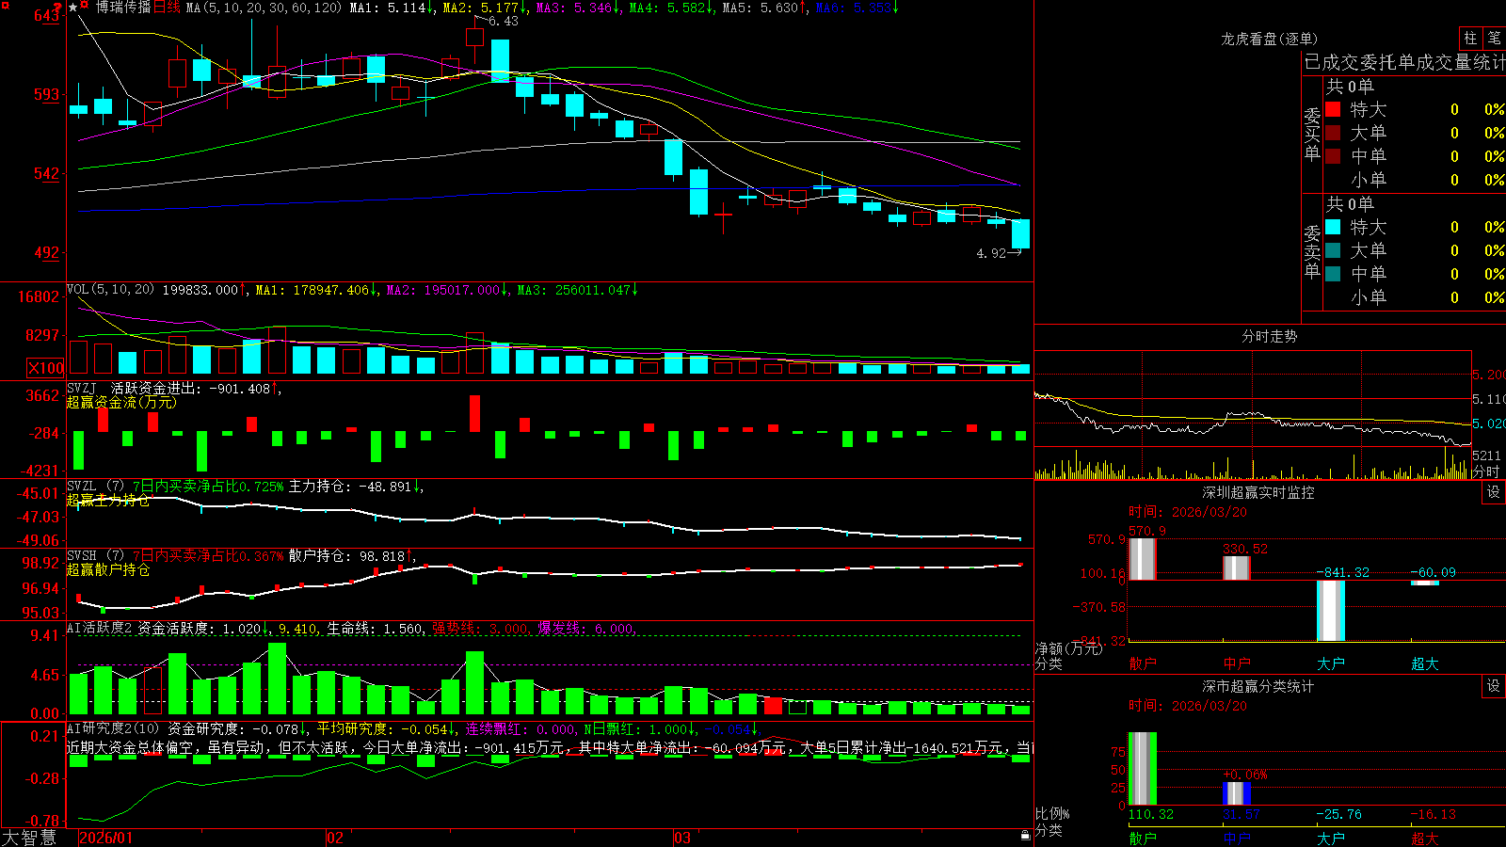Click the 330.52 中户 net amount bar
1506x847 pixels.
(1236, 567)
